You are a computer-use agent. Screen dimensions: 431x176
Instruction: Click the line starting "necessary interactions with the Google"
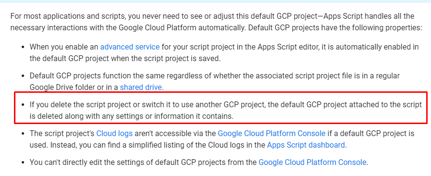(216, 28)
